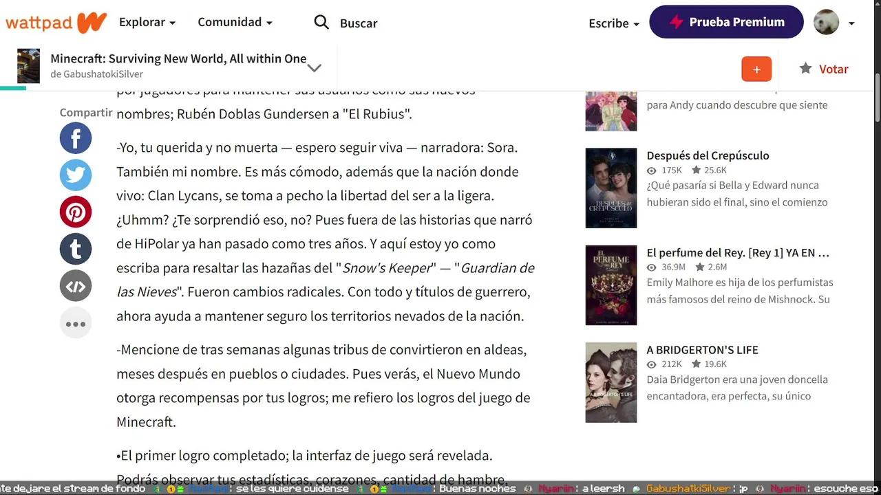Screen dimensions: 881x495
Task: Click the '36.9M' reads count
Action: 673,267
